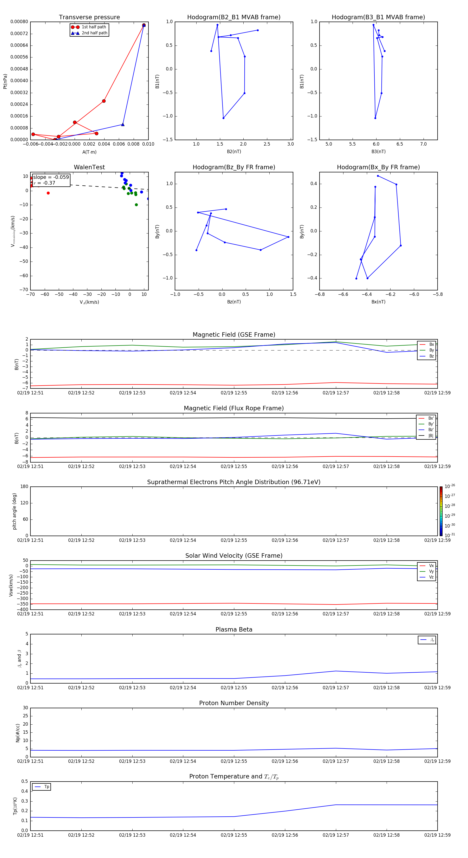The height and width of the screenshot is (858, 468).
Task: Click the rightmost point of Bz_By hodogram
Action: [288, 237]
